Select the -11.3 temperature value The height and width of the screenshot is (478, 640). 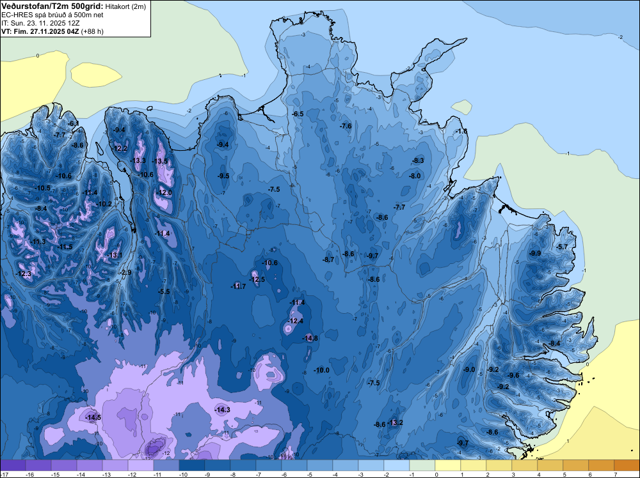pyautogui.click(x=38, y=242)
